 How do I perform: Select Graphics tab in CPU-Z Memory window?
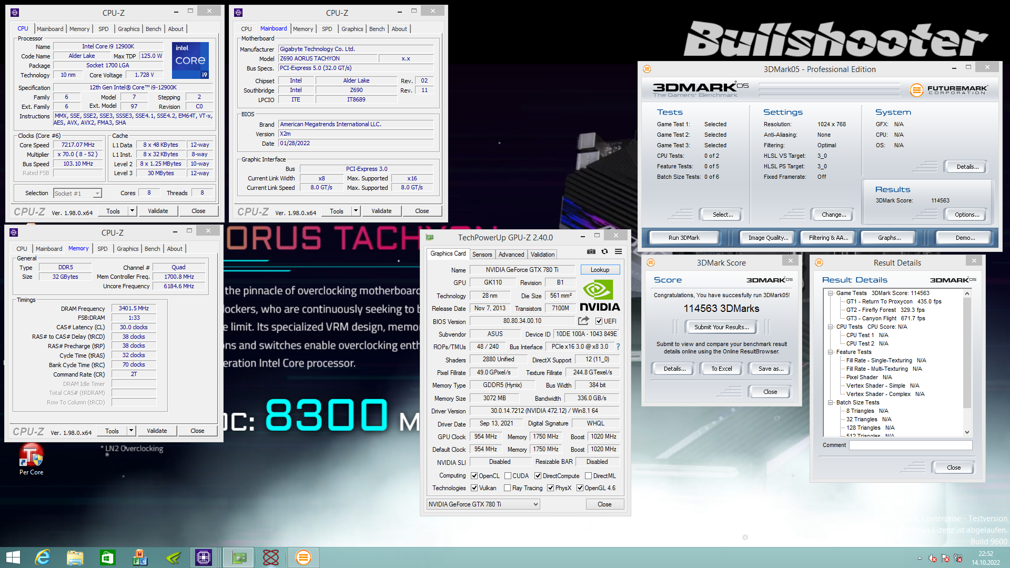[128, 249]
